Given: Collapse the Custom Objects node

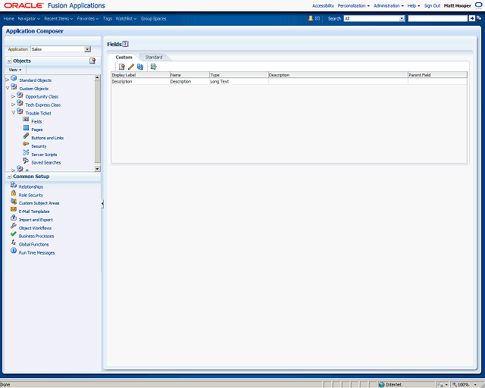Looking at the screenshot, I should pos(8,89).
